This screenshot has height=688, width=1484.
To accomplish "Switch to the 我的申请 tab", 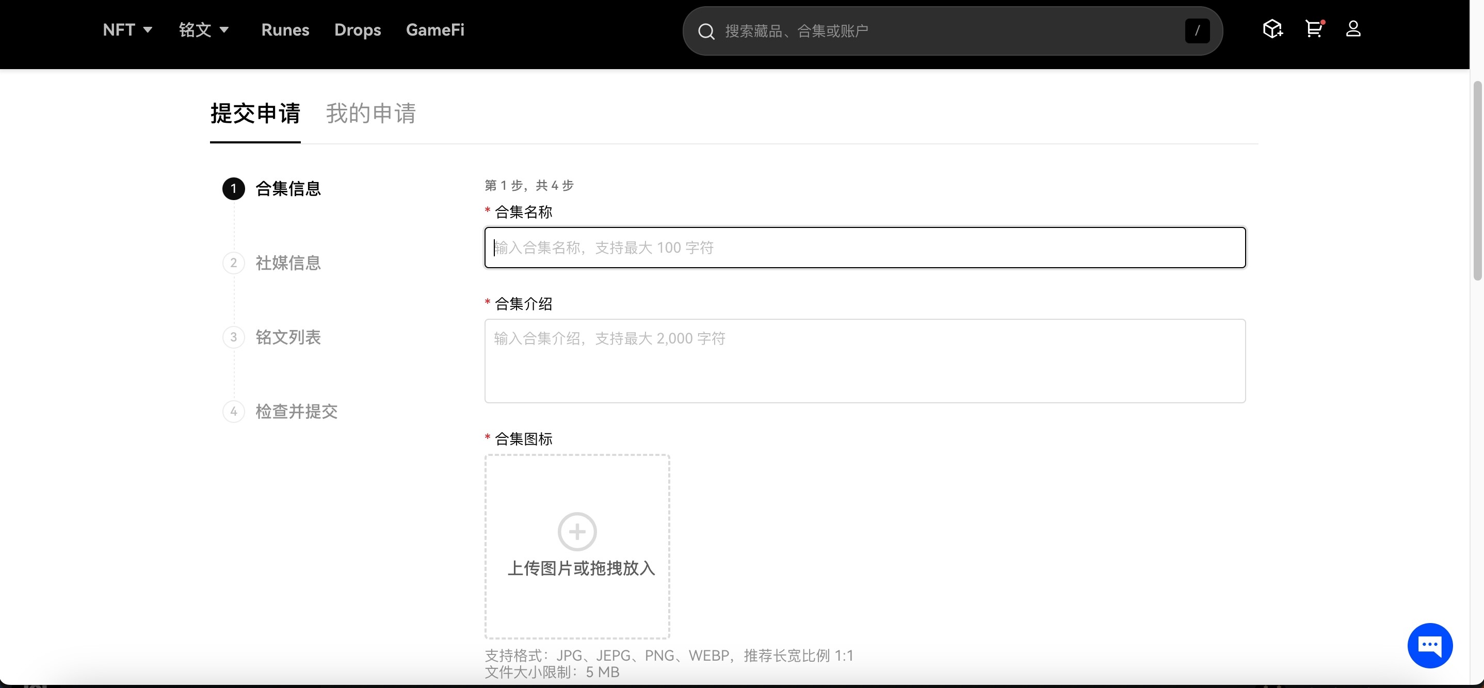I will [x=371, y=113].
